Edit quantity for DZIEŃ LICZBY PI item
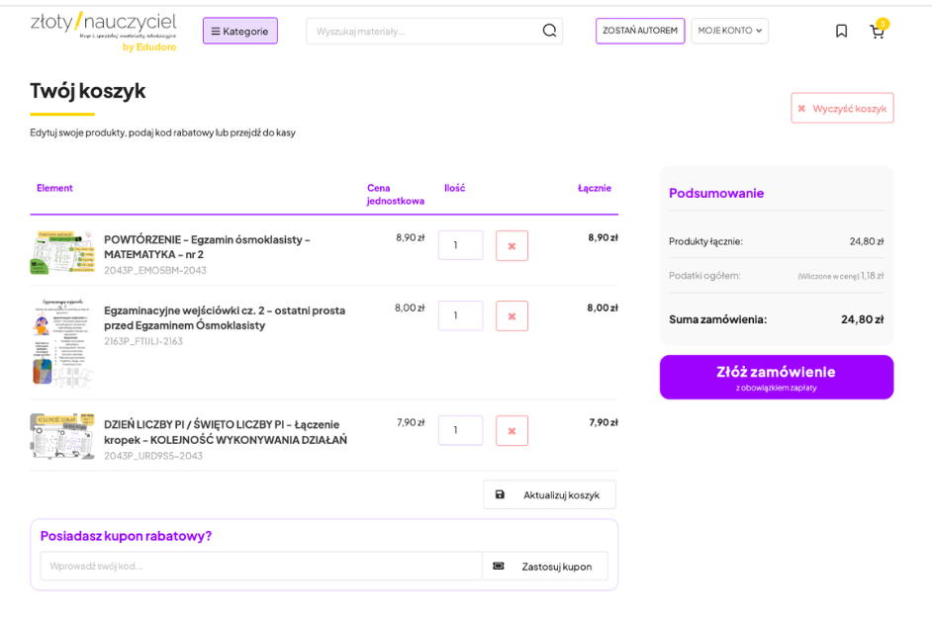This screenshot has width=932, height=621. (461, 430)
